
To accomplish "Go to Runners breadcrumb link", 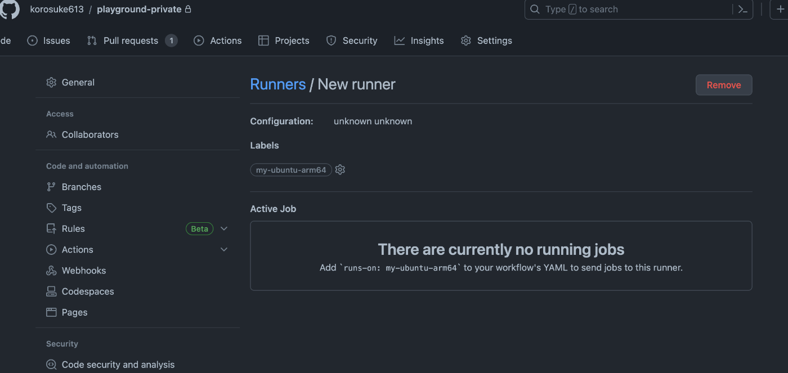I will click(278, 84).
